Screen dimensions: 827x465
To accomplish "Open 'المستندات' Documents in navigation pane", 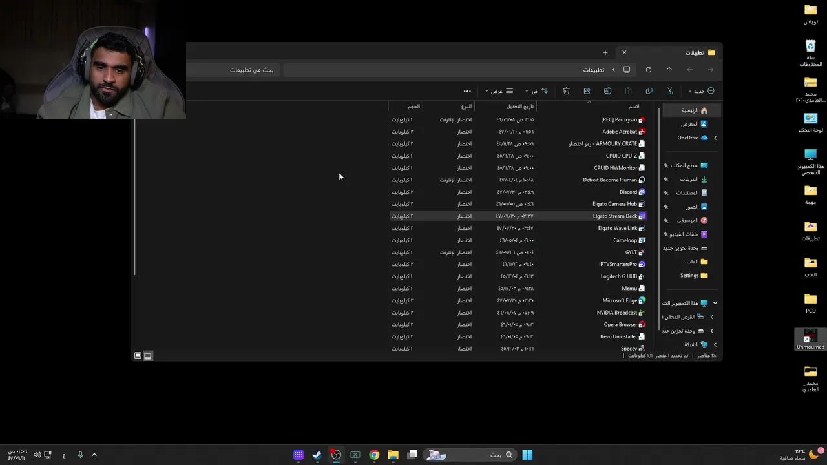I will [x=691, y=192].
